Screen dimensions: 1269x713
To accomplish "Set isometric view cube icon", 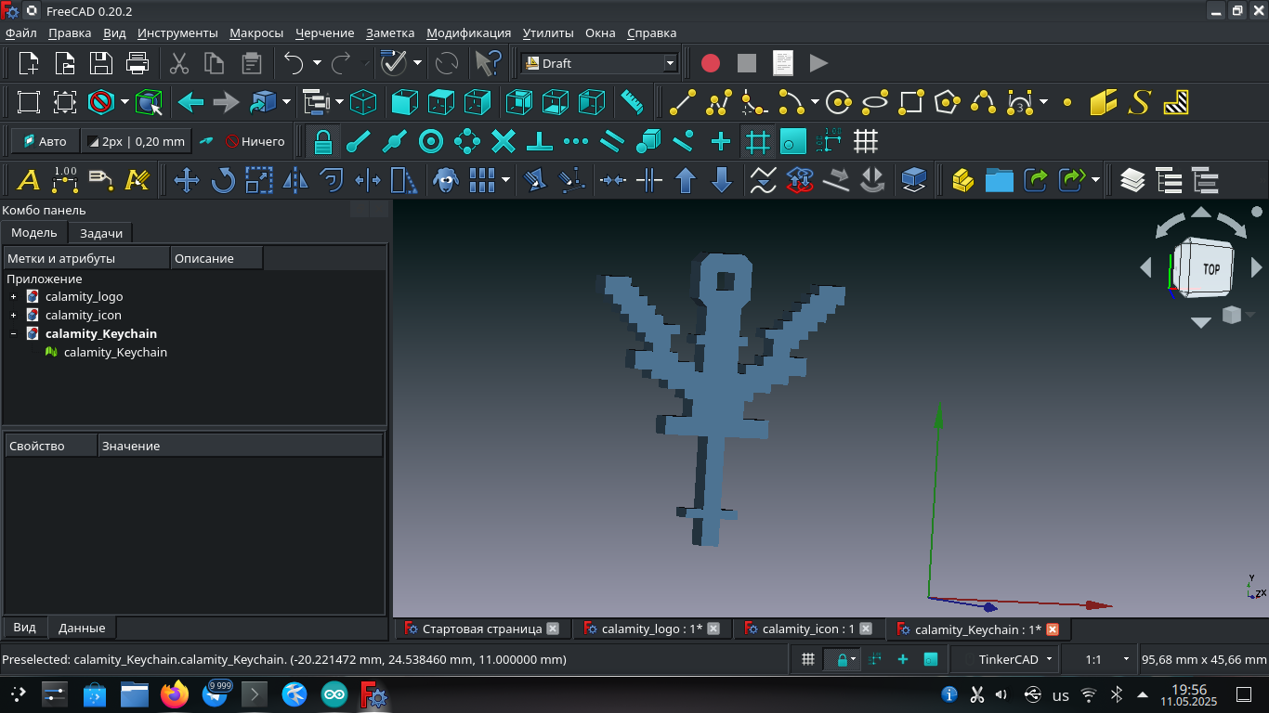I will [x=363, y=102].
